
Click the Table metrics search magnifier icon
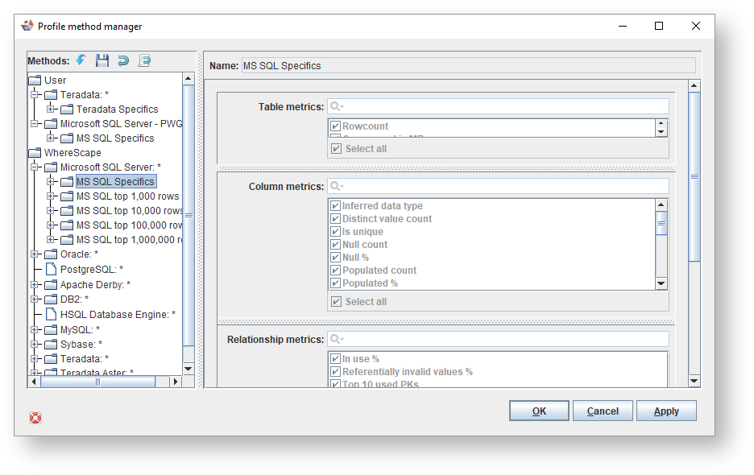tap(337, 106)
